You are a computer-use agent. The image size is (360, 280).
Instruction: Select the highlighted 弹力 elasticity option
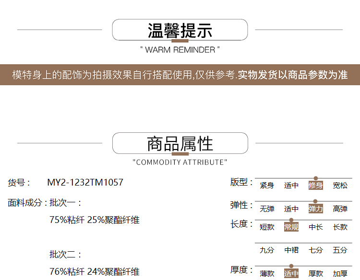click(316, 209)
